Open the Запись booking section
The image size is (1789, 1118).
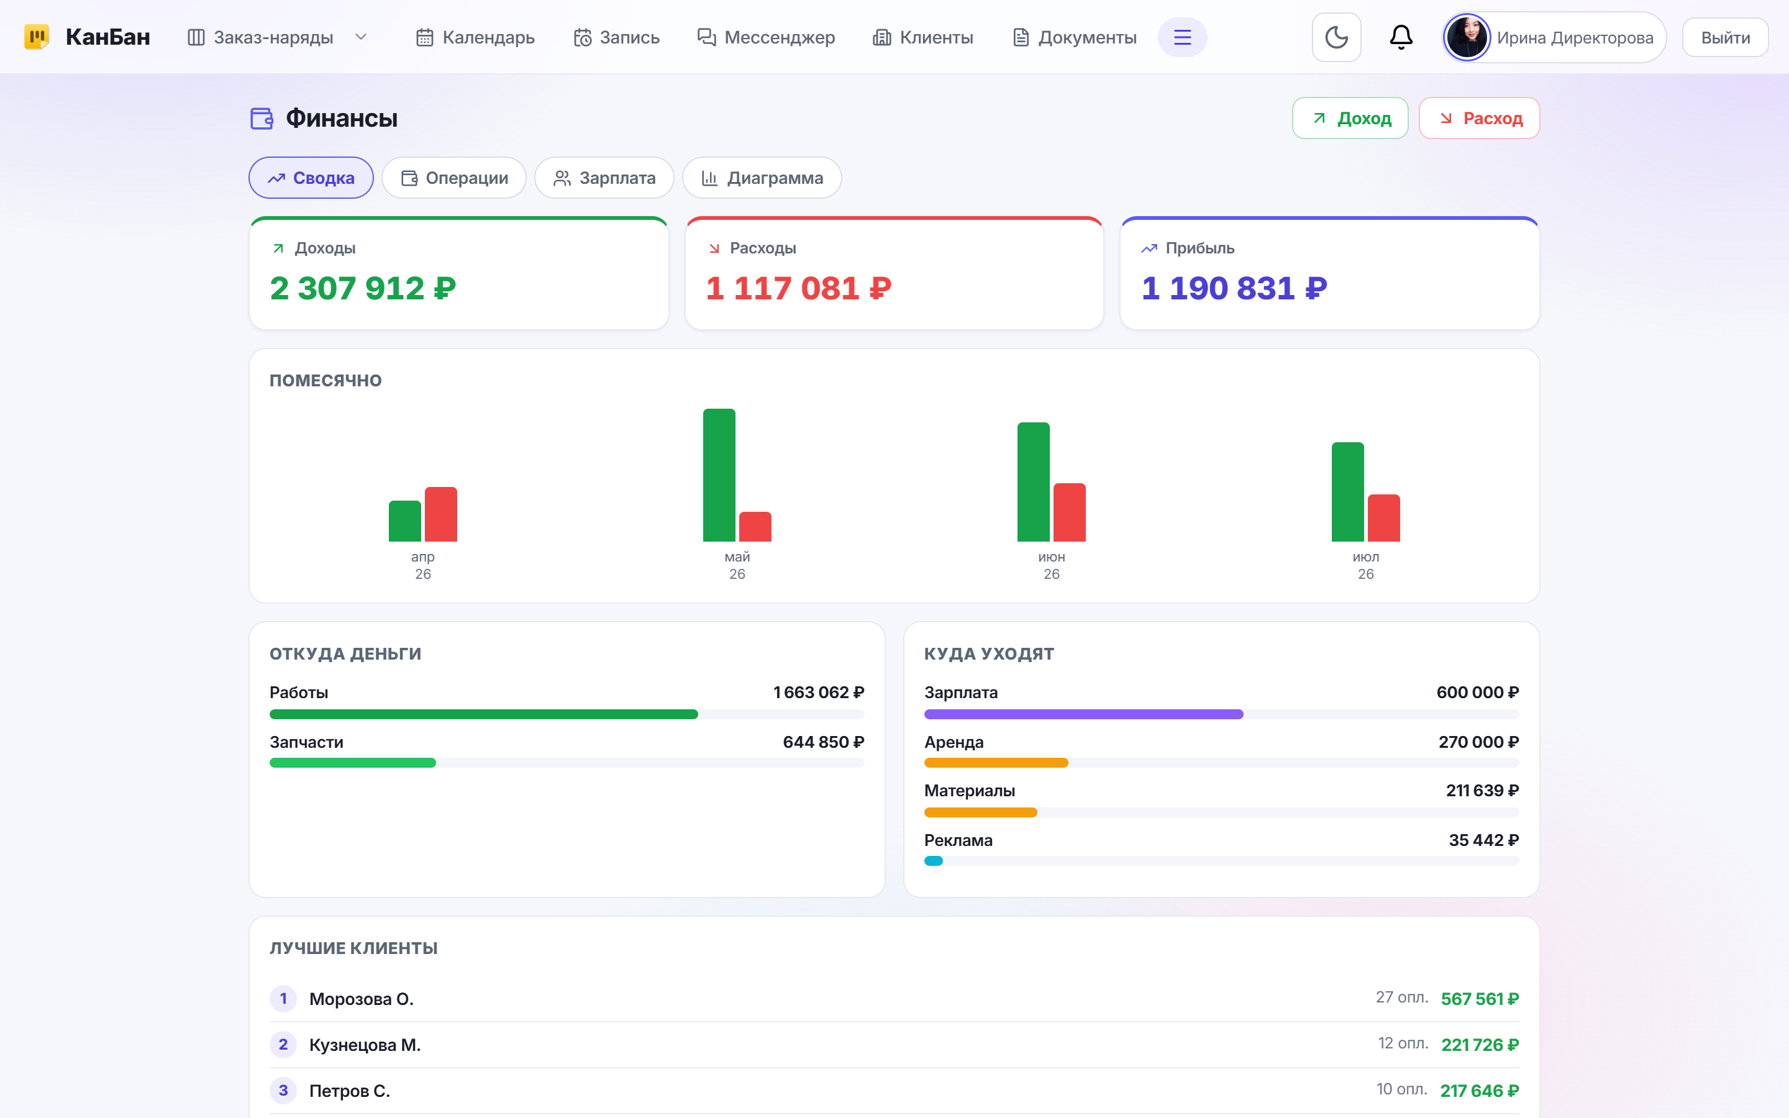617,37
